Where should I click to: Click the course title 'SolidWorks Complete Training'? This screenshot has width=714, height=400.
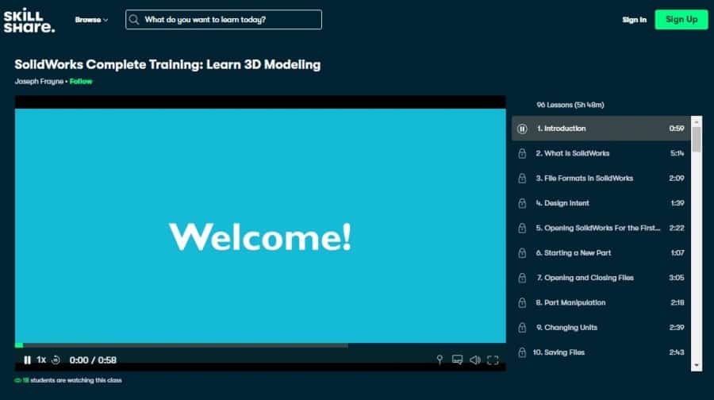pos(167,64)
